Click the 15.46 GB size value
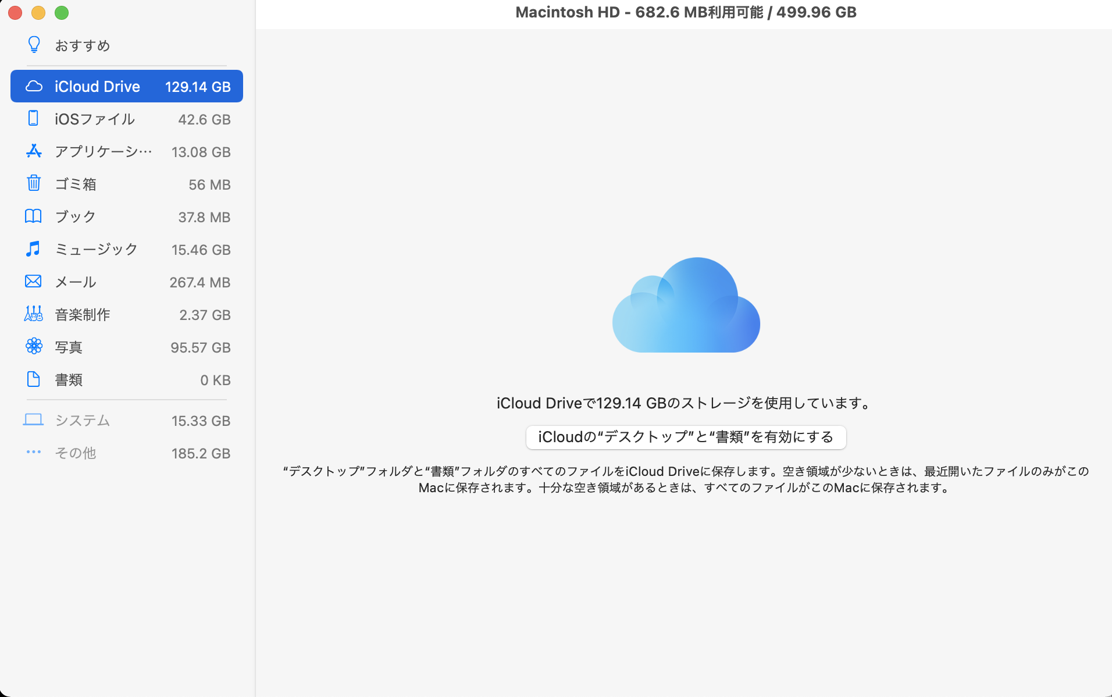The image size is (1112, 697). pyautogui.click(x=201, y=250)
